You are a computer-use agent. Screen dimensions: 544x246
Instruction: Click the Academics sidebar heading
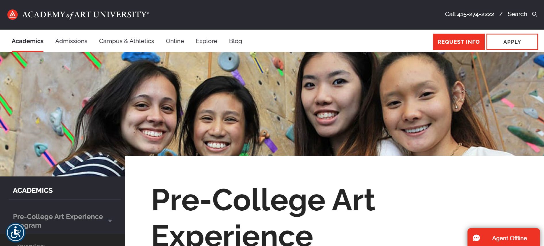pyautogui.click(x=33, y=191)
